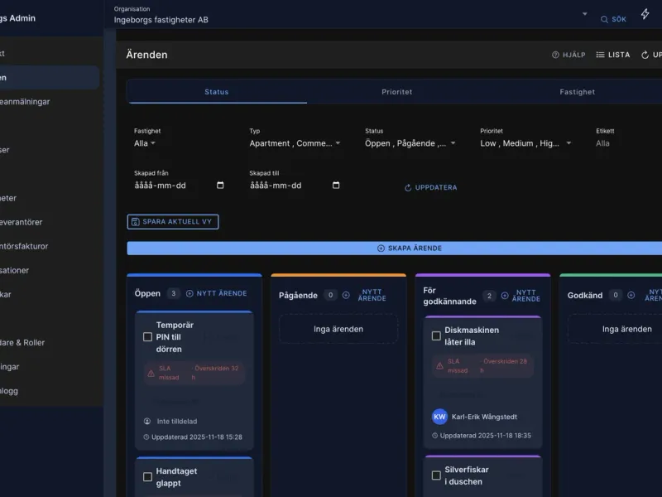This screenshot has height=497, width=662.
Task: Open calendar picker for Skapad från
Action: coord(220,185)
